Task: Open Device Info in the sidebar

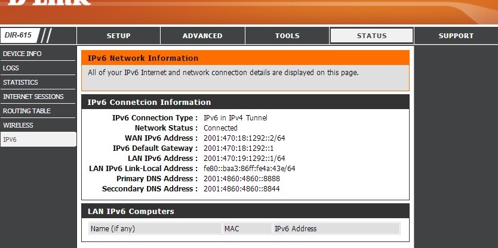Action: pos(23,54)
